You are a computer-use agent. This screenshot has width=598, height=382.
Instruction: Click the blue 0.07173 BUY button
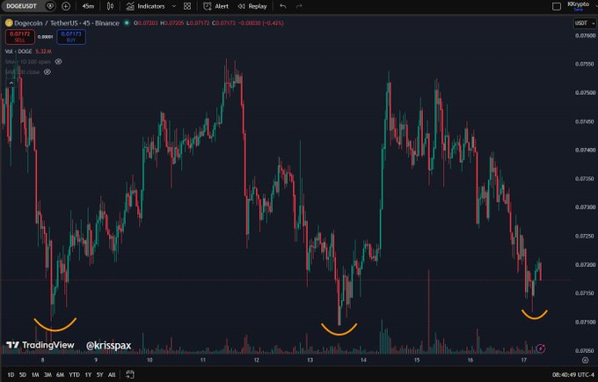71,37
